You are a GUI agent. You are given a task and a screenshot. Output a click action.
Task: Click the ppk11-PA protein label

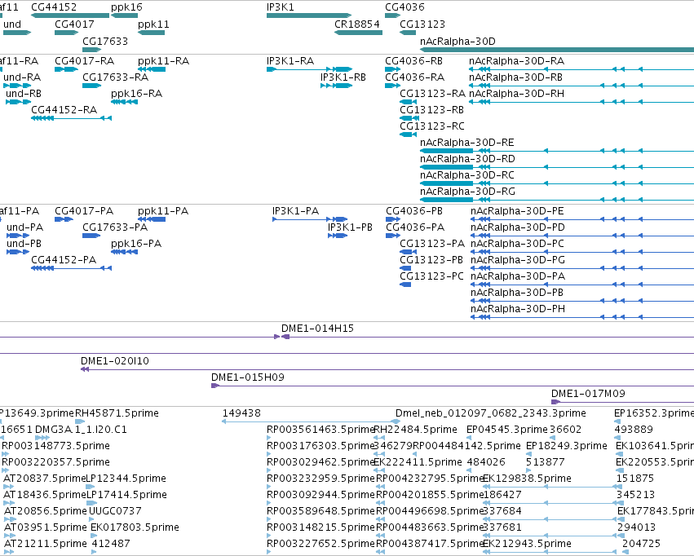coord(163,211)
